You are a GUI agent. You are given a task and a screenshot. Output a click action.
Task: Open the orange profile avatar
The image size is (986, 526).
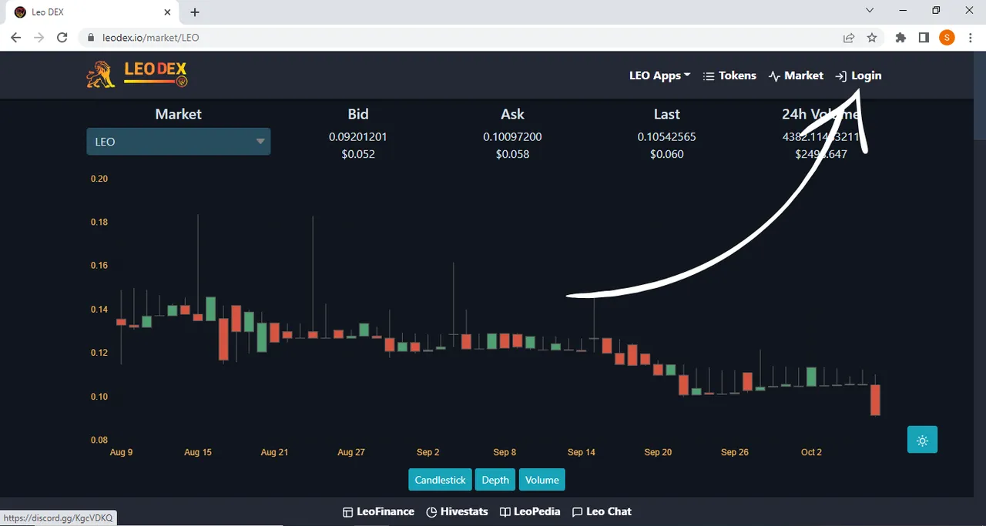(947, 37)
